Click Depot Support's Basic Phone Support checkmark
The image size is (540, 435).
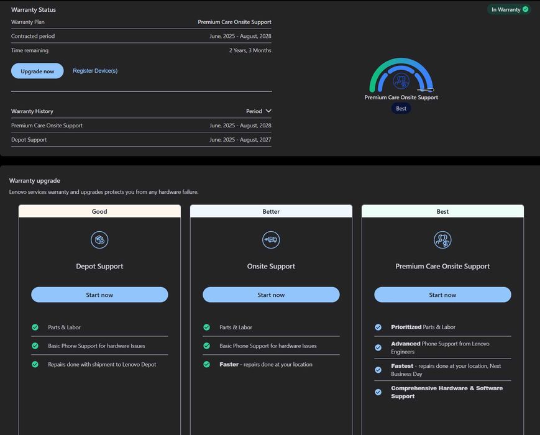tap(35, 346)
